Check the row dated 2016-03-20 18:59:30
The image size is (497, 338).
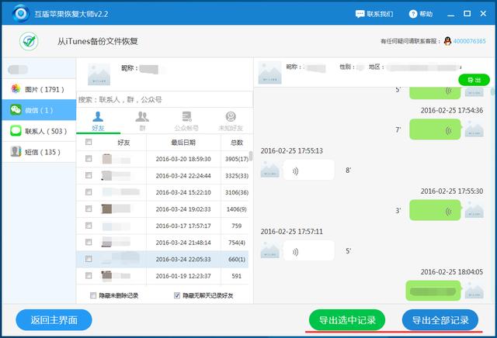pos(89,159)
